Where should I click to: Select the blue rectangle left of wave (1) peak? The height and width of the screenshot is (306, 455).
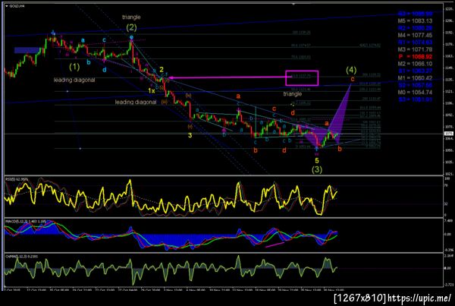(x=27, y=50)
